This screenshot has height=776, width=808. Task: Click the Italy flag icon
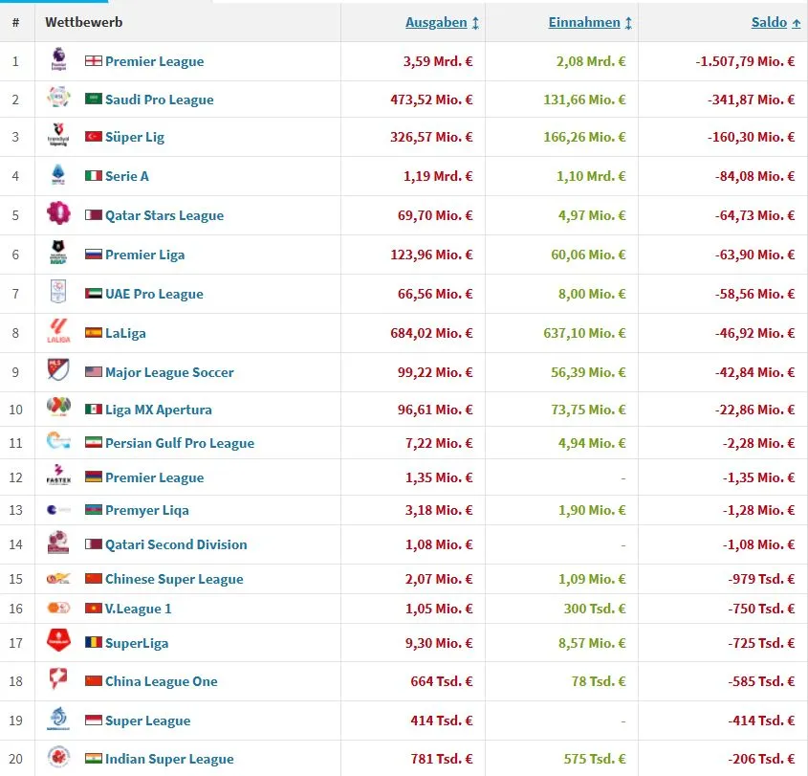[x=94, y=176]
